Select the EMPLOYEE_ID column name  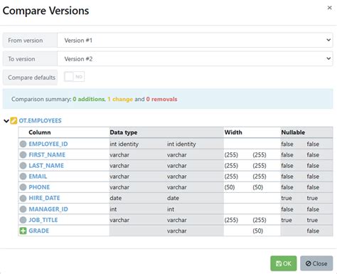coord(48,144)
